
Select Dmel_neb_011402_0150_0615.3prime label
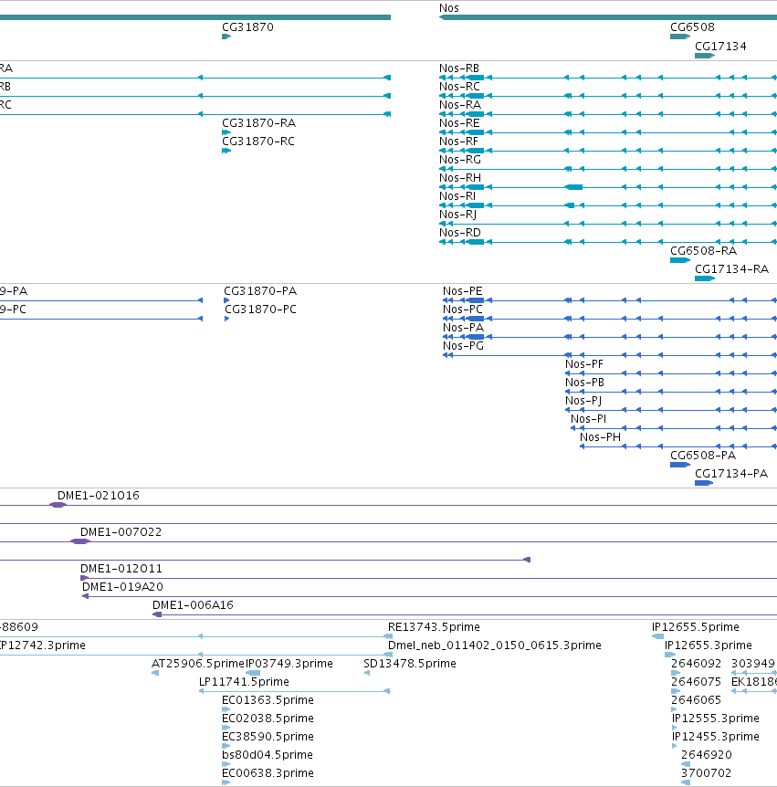[494, 645]
